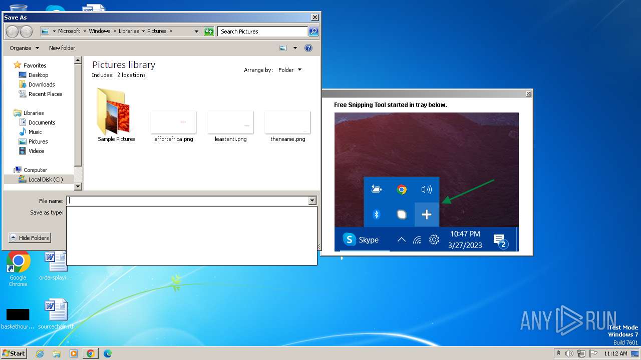Click New folder button
The height and width of the screenshot is (360, 641).
tap(62, 48)
